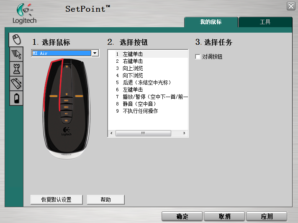The image size is (298, 223).
Task: Open the 帮助 button
Action: click(x=105, y=200)
